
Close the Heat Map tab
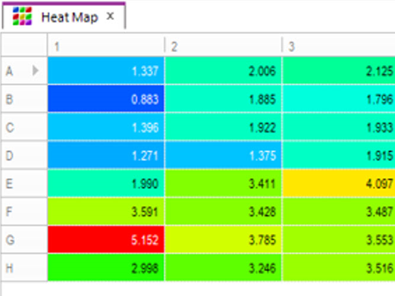(x=110, y=16)
